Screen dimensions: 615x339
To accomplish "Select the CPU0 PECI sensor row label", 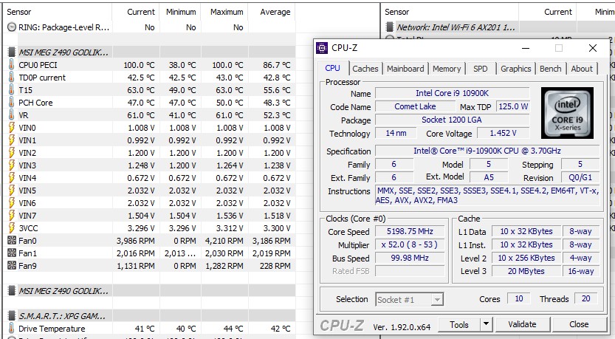I will click(x=38, y=65).
